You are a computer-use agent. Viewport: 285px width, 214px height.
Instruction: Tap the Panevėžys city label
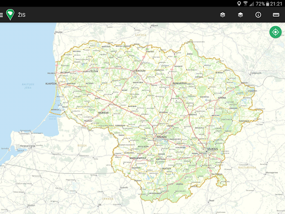click(180, 83)
